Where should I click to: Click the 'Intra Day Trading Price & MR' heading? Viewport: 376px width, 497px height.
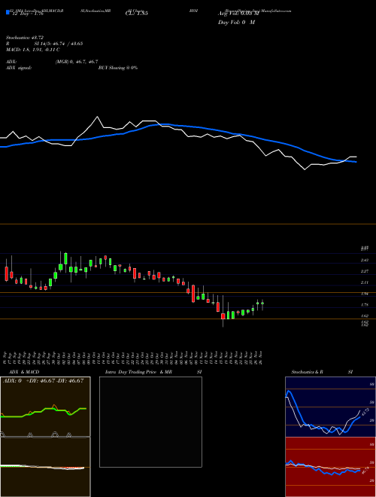coord(138,372)
